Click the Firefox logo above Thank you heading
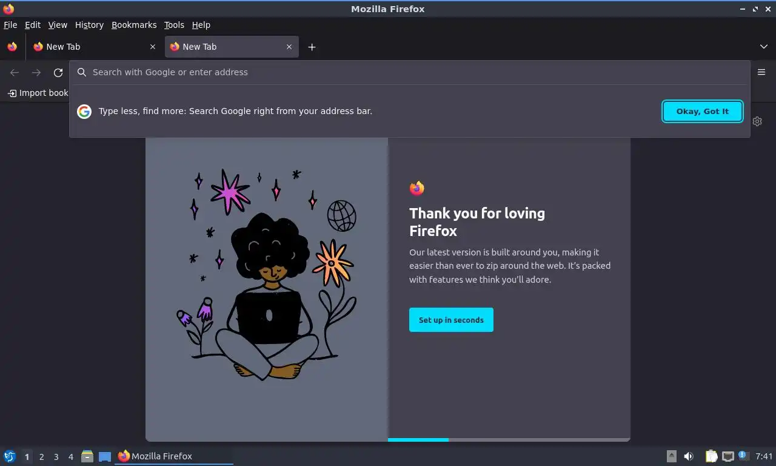This screenshot has height=466, width=776. pyautogui.click(x=416, y=188)
